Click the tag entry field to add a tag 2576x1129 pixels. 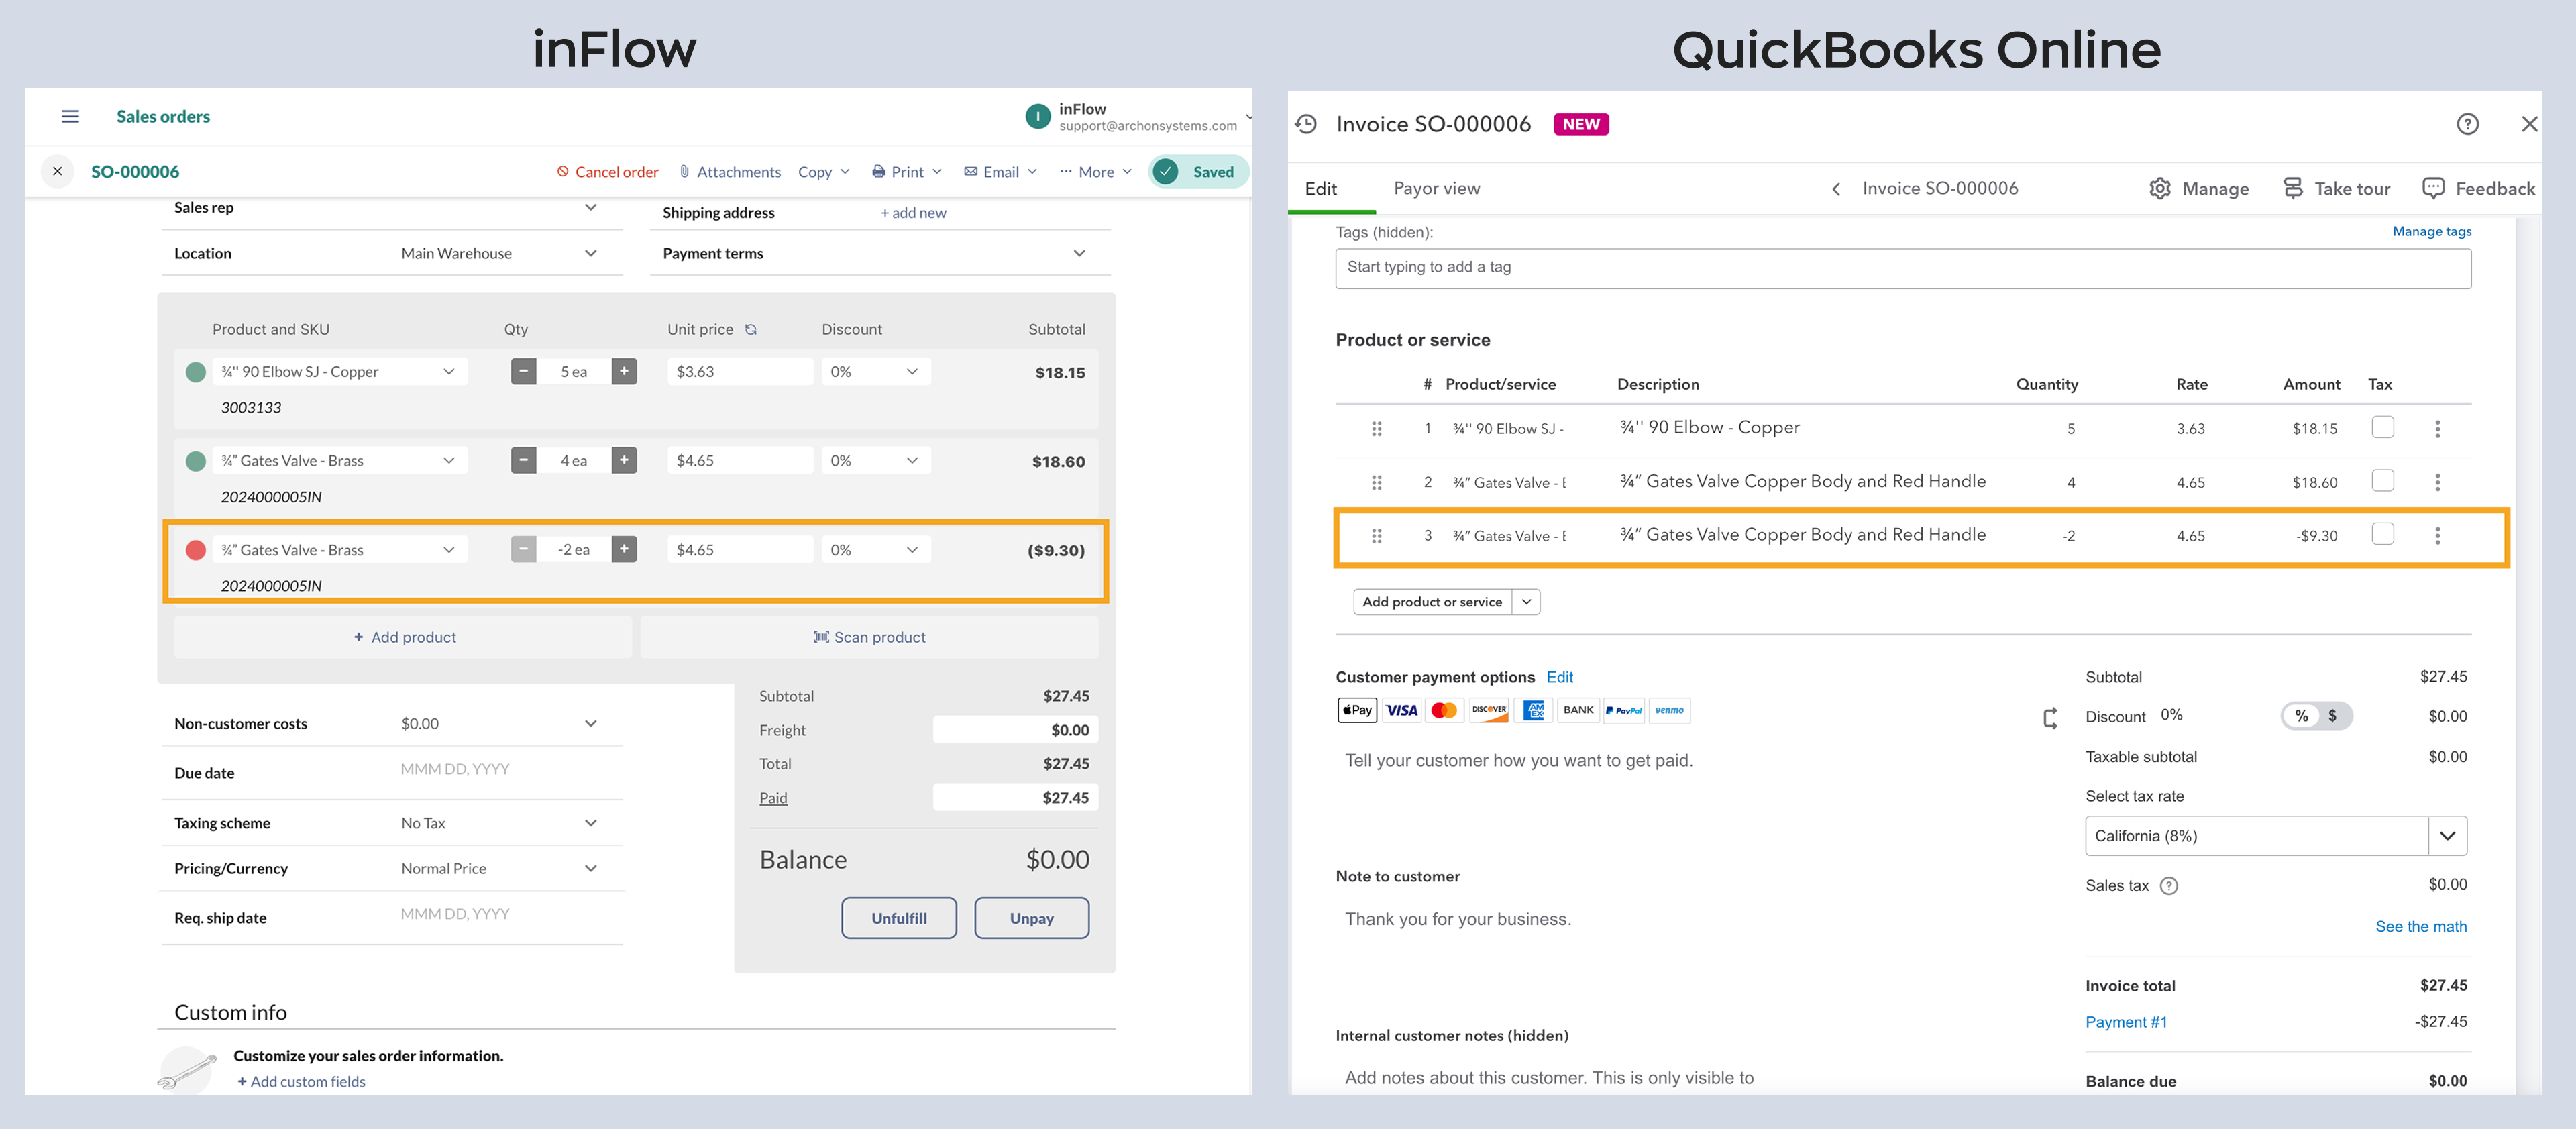[x=1900, y=267]
